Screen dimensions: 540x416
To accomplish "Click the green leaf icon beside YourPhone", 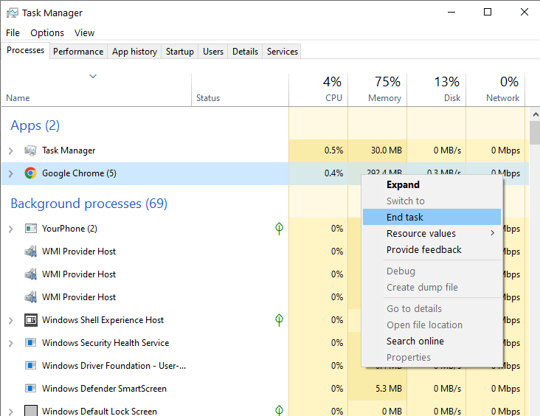I will 279,229.
